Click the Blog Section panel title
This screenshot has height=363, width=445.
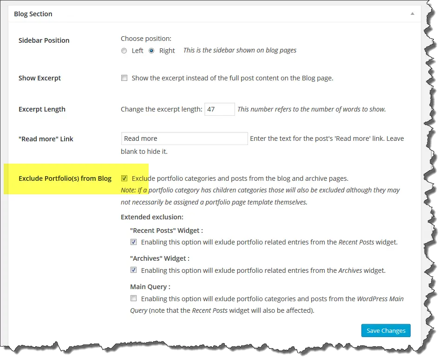coord(33,14)
